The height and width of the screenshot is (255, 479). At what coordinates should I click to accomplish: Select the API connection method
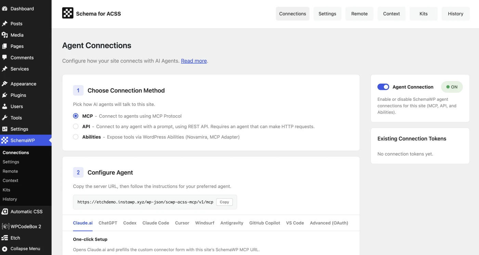click(x=76, y=126)
